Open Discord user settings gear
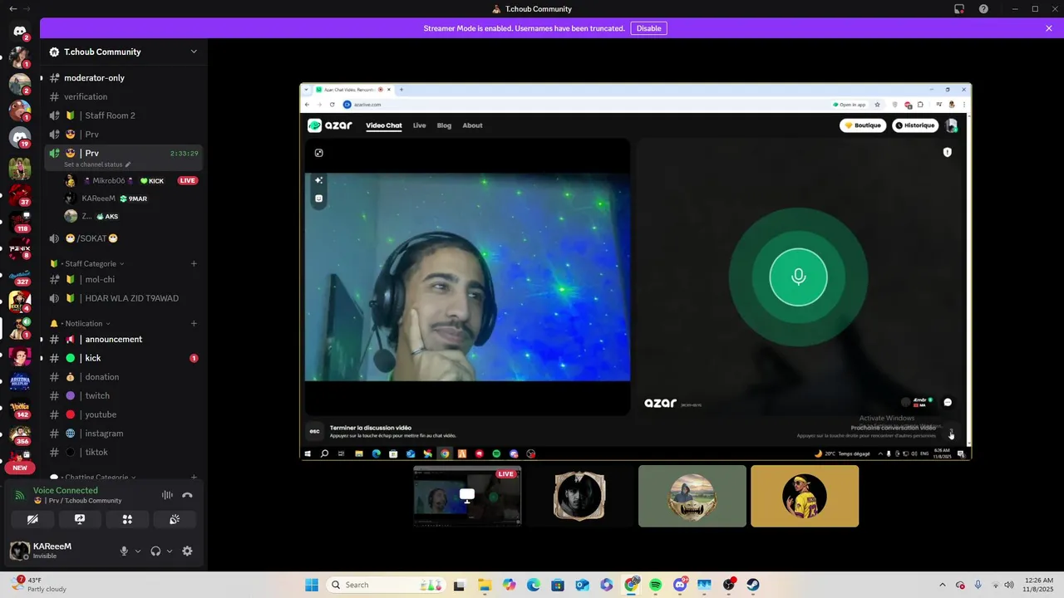Screen dimensions: 1064x598 [x=187, y=551]
